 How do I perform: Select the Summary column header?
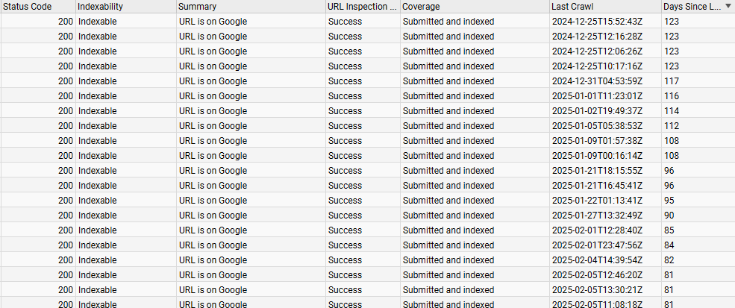pyautogui.click(x=197, y=6)
